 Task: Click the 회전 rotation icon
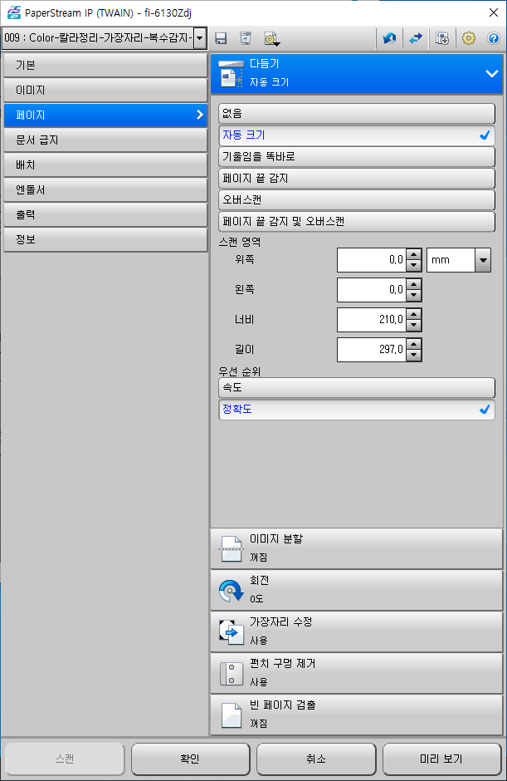coord(231,590)
